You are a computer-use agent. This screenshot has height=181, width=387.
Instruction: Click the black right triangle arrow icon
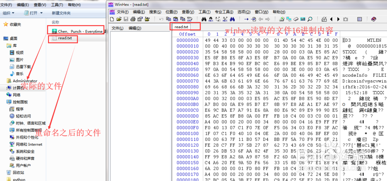pos(338,19)
